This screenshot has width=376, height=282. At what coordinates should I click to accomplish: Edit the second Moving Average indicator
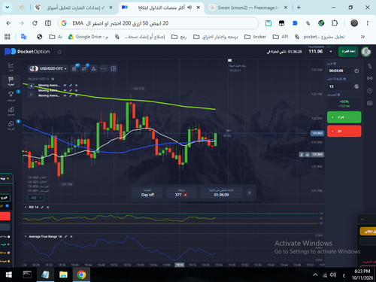pyautogui.click(x=71, y=90)
